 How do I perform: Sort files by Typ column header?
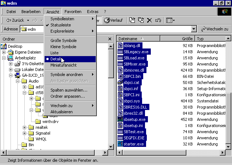click(x=211, y=39)
